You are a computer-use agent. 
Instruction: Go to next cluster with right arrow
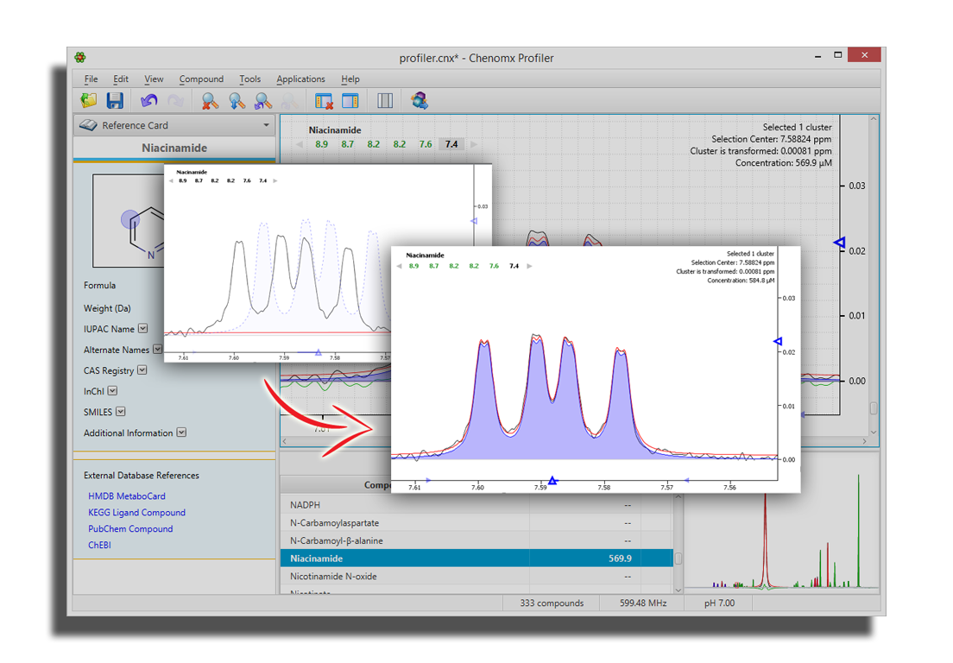click(x=473, y=145)
